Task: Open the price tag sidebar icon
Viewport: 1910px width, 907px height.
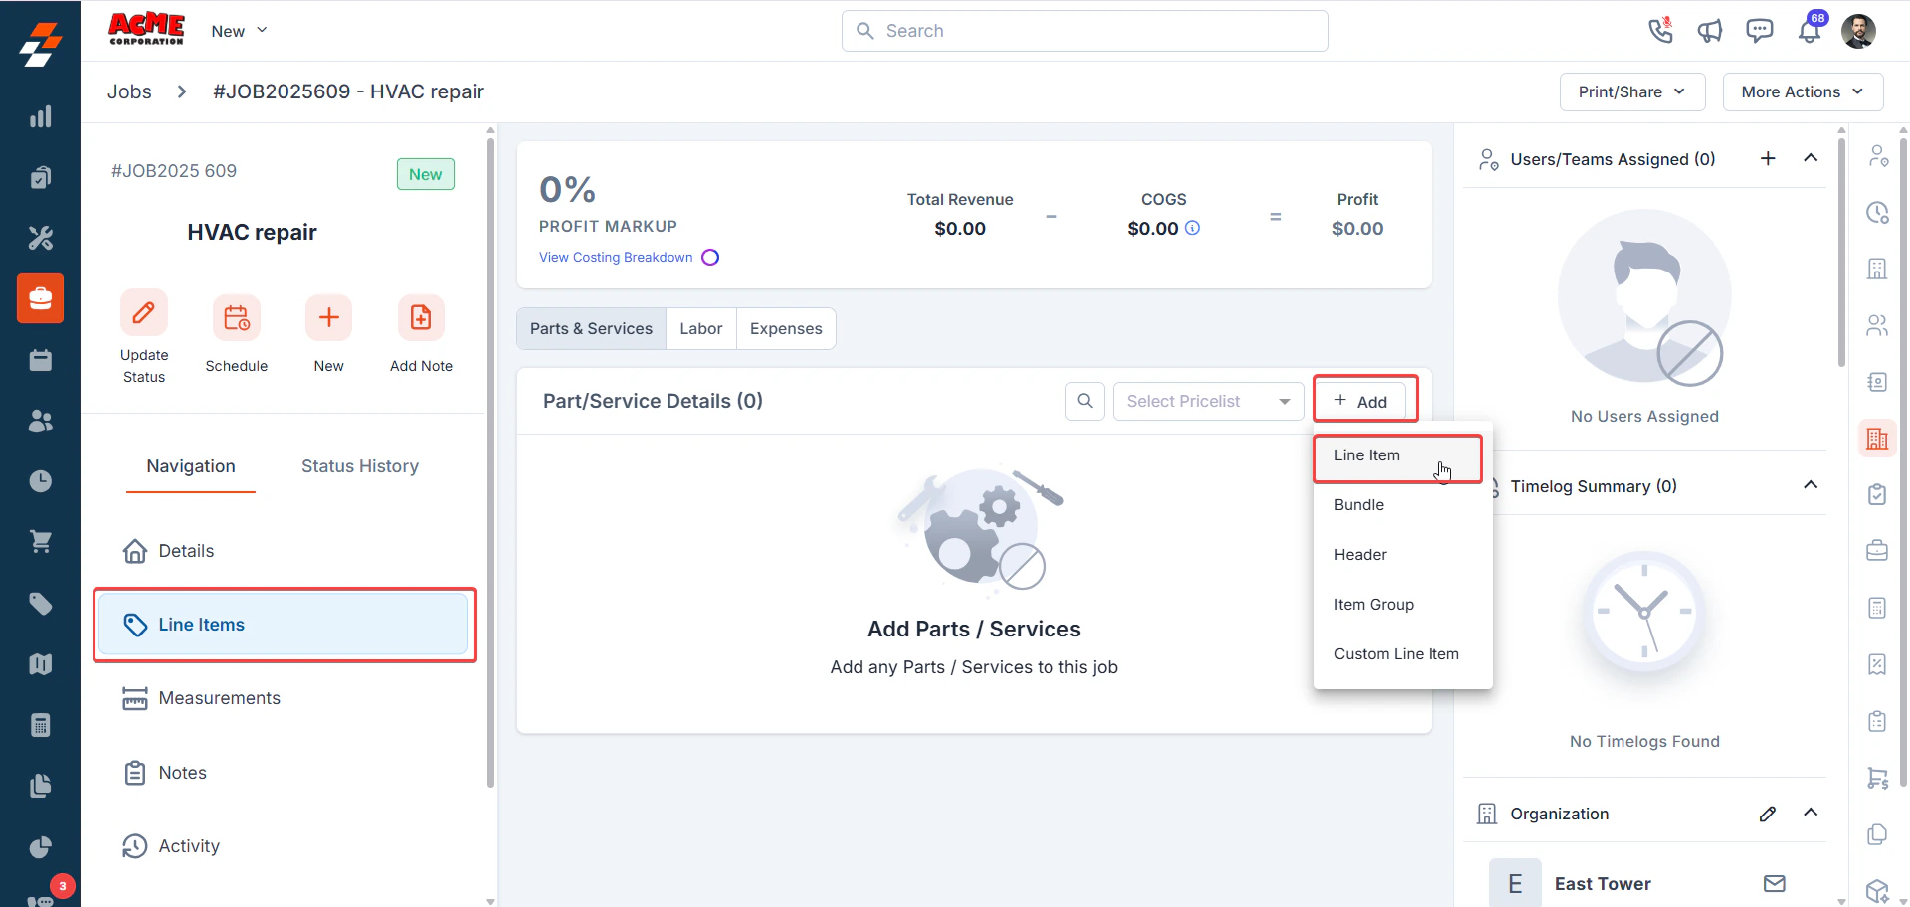Action: click(40, 604)
